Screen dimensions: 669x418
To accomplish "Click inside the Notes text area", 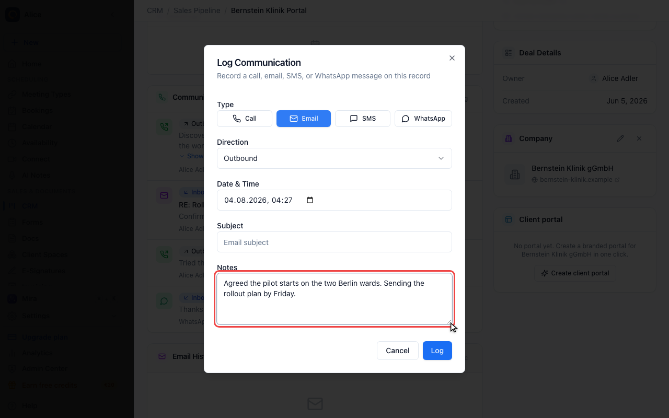I will tap(334, 299).
